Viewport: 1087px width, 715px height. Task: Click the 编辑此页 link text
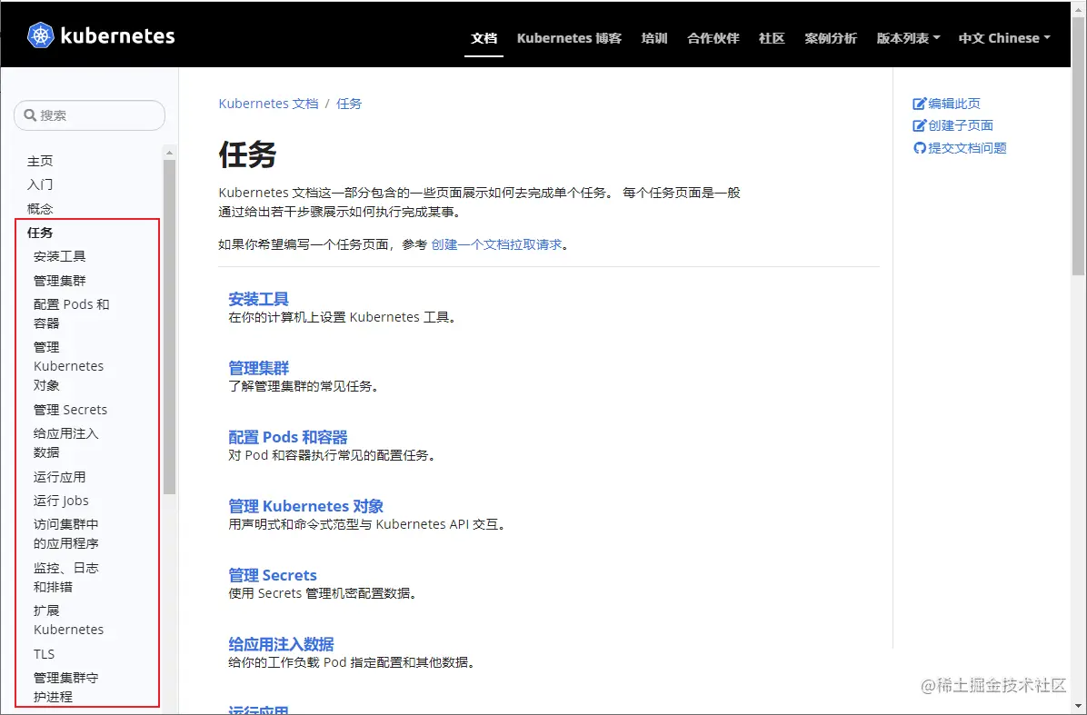pos(954,104)
